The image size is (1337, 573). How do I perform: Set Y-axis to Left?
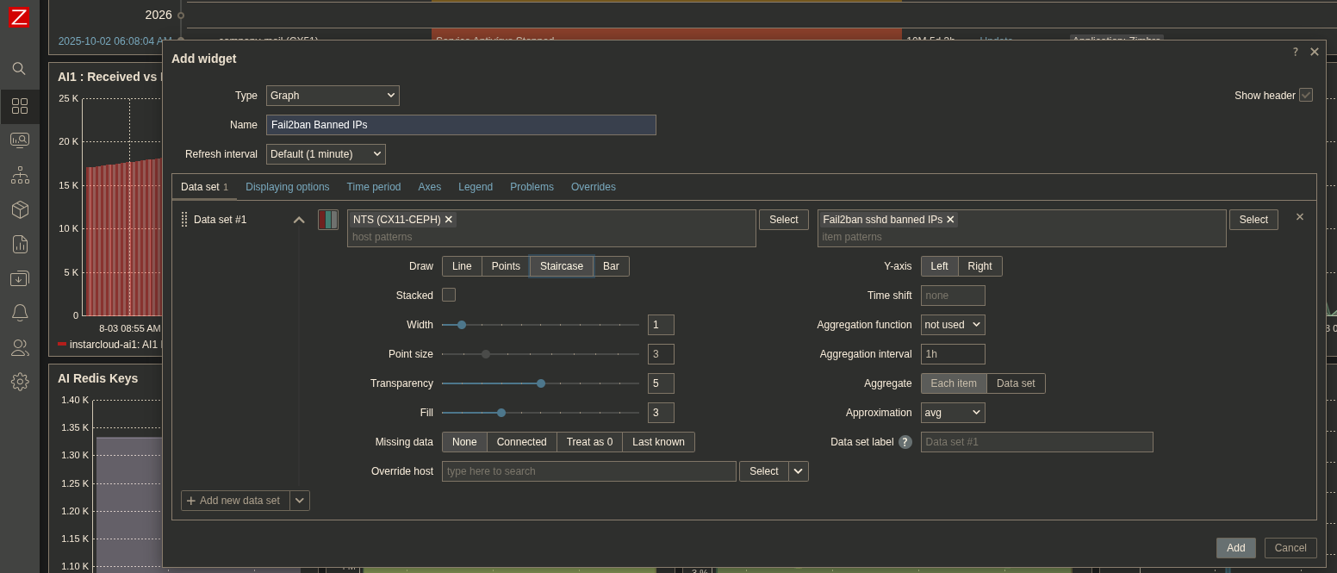pyautogui.click(x=939, y=266)
